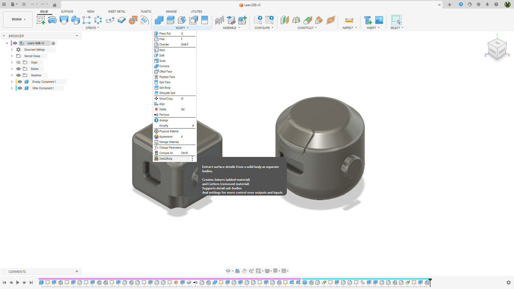The width and height of the screenshot is (514, 289).
Task: Click the Home icon next to redo
Action: coord(54,5)
